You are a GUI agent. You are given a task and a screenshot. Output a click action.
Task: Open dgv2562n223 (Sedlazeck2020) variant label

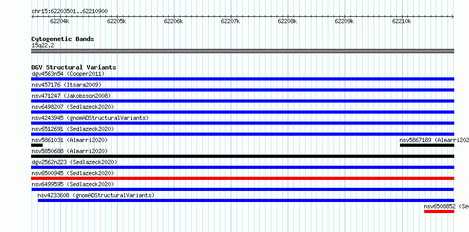tap(74, 162)
